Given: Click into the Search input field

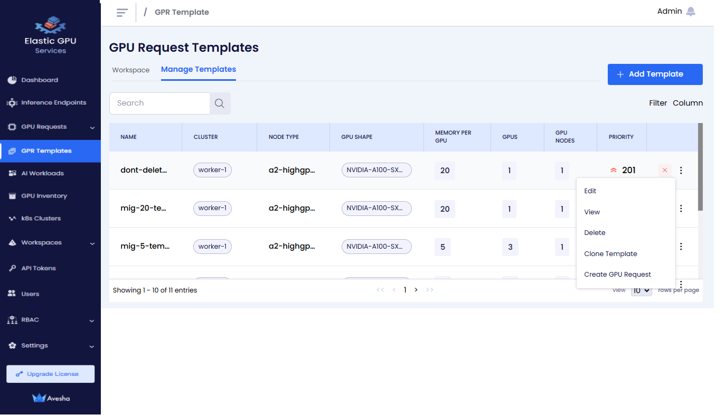Looking at the screenshot, I should [x=159, y=103].
